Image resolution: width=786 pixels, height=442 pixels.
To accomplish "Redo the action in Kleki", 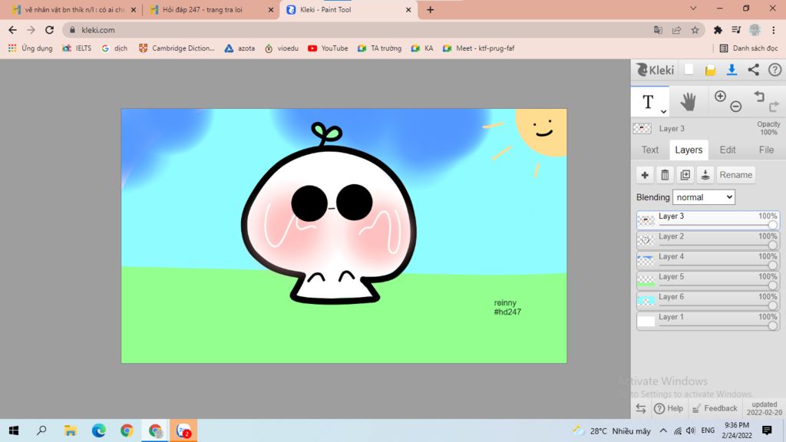I will click(774, 106).
